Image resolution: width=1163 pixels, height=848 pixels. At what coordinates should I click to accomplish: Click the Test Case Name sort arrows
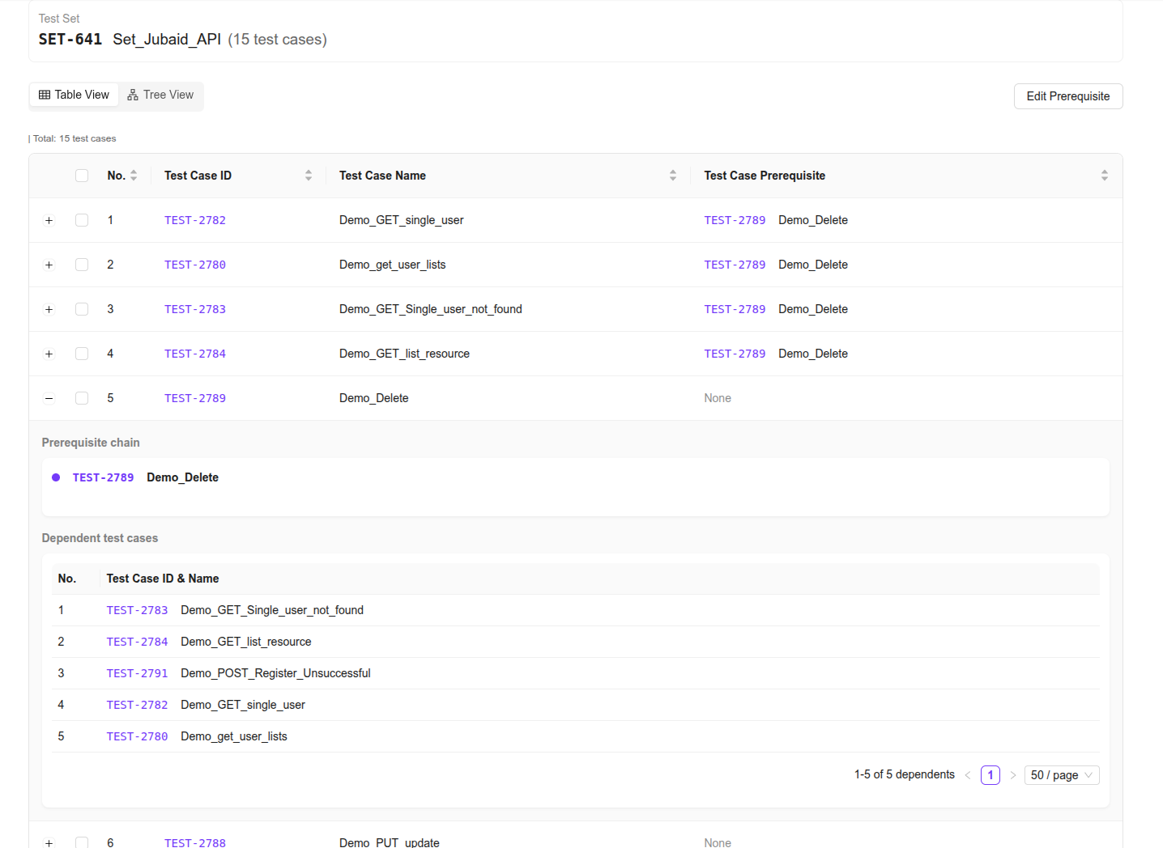click(x=673, y=176)
